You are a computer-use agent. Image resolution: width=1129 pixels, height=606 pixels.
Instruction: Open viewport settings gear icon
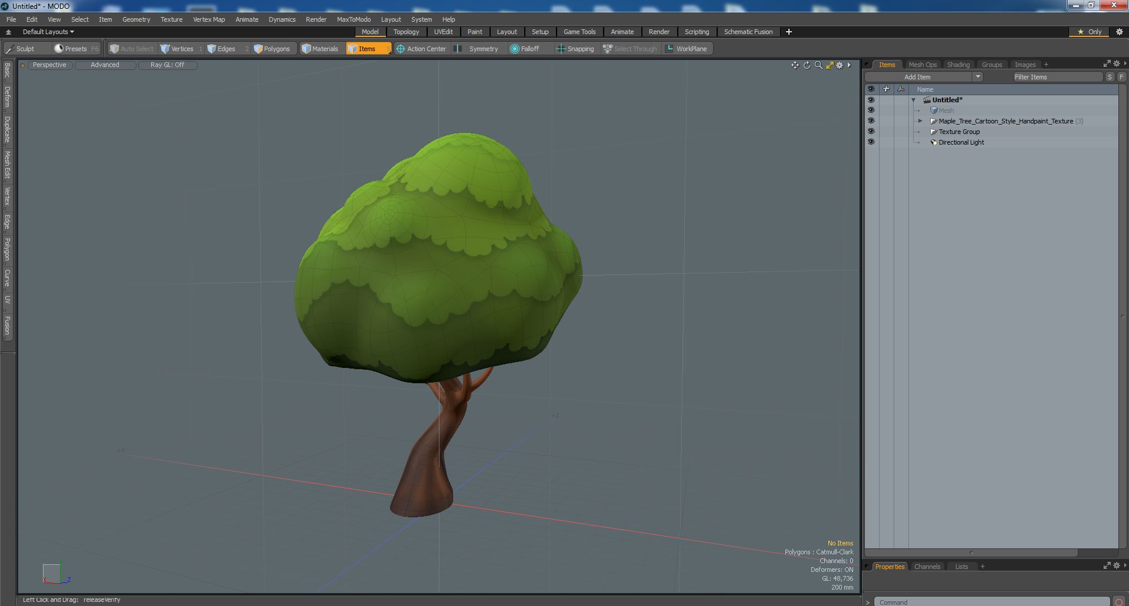[840, 65]
